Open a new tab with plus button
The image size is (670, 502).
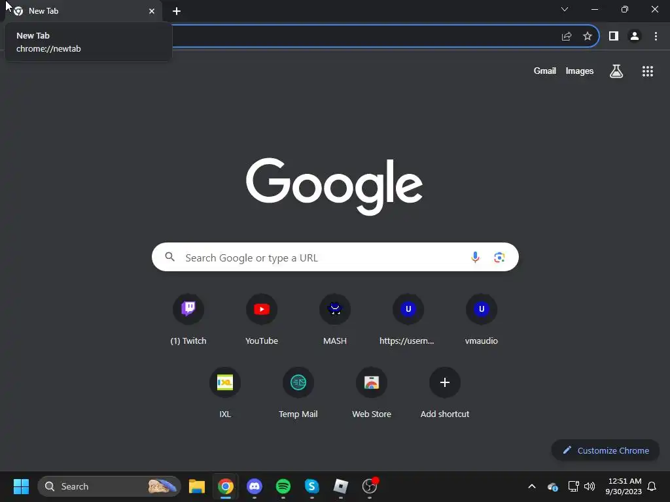[177, 11]
